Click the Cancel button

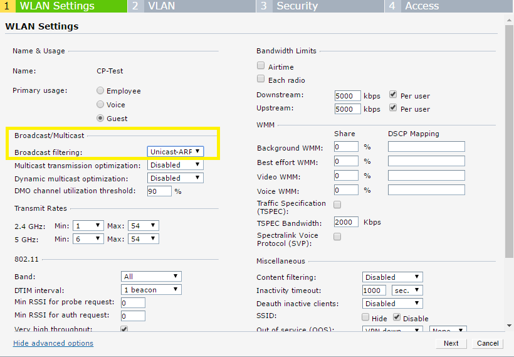click(488, 343)
